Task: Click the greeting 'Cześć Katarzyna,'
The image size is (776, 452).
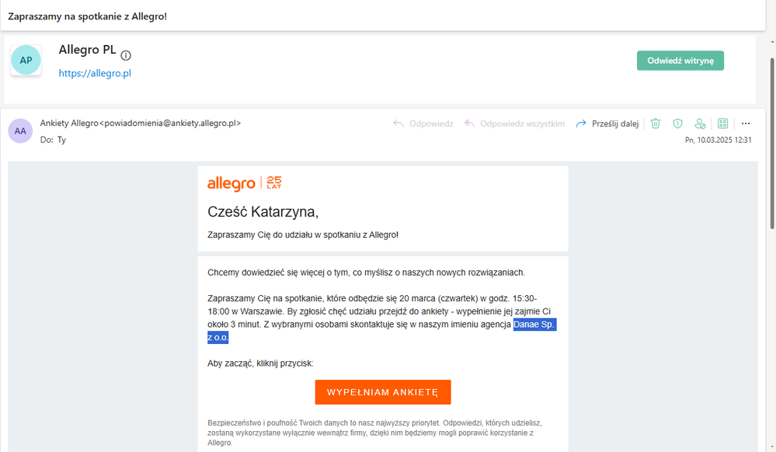Action: click(263, 212)
